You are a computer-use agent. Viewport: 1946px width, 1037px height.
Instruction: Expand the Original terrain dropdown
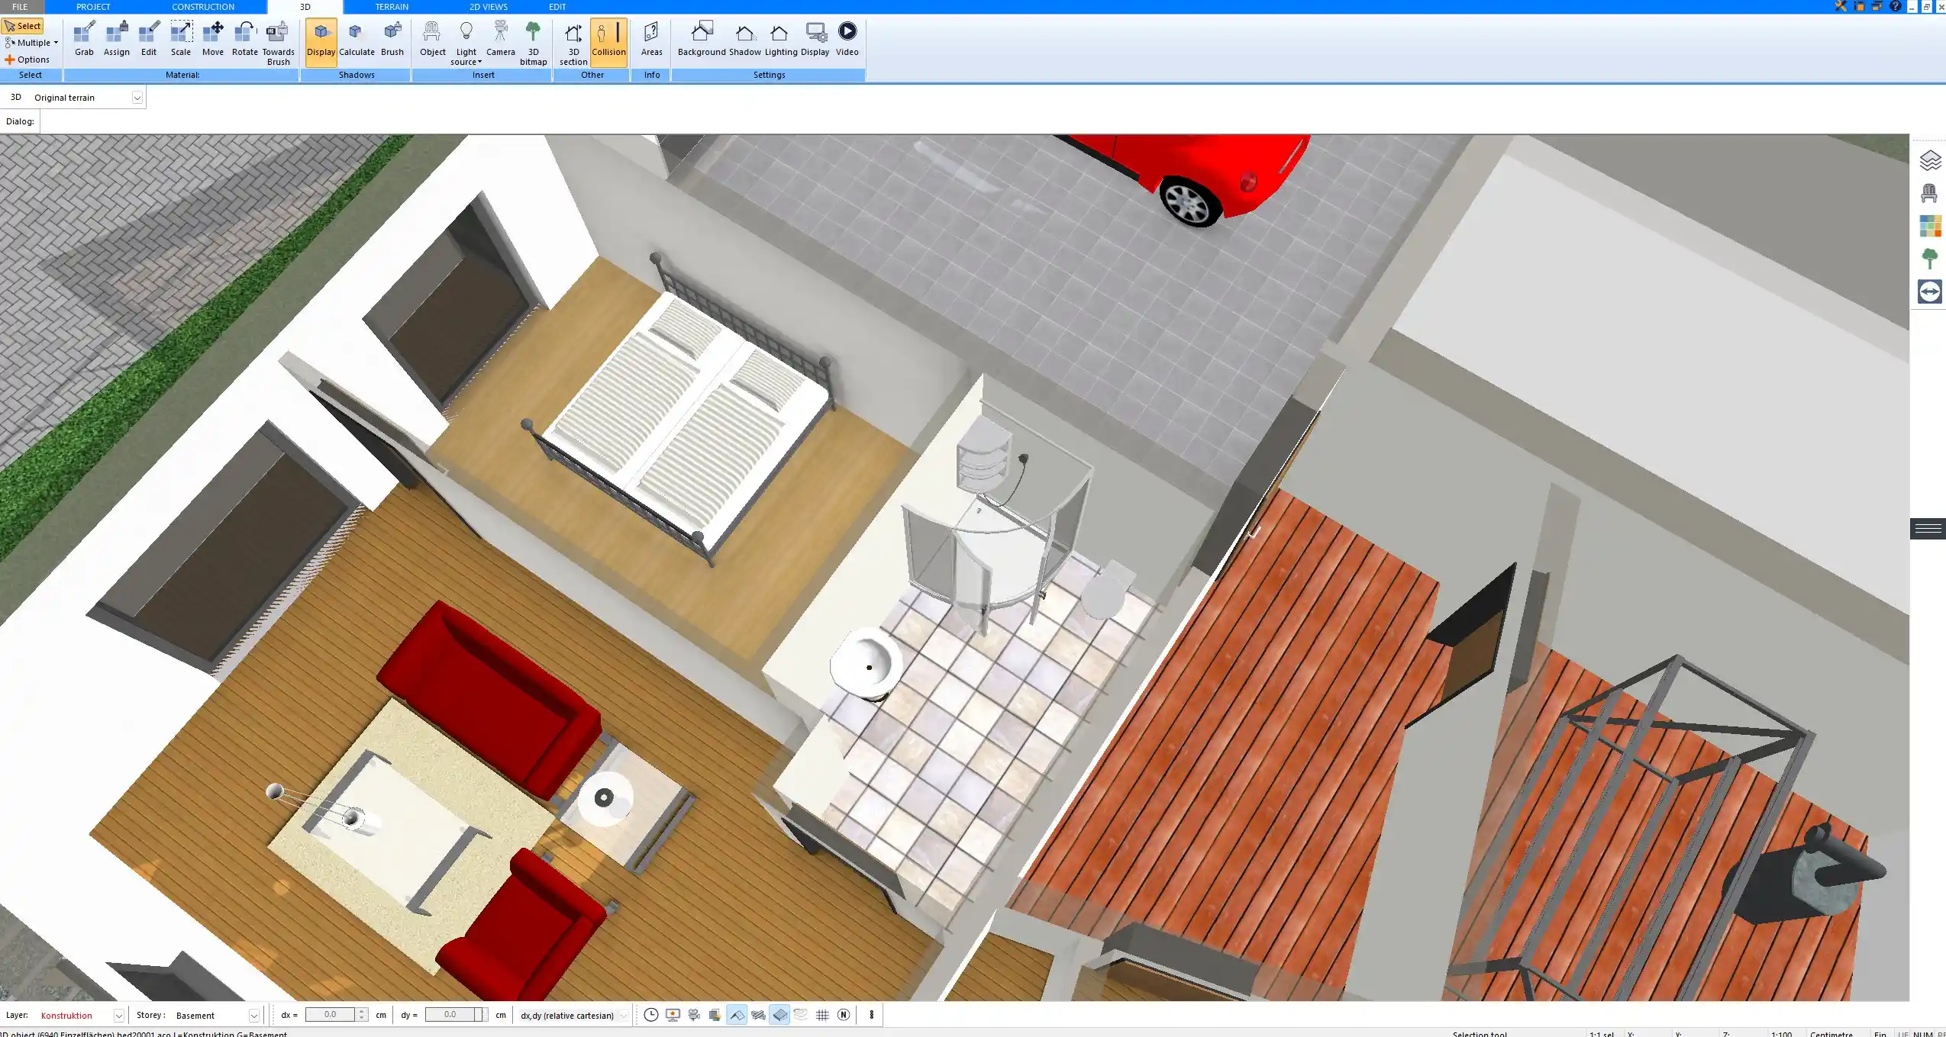(137, 98)
